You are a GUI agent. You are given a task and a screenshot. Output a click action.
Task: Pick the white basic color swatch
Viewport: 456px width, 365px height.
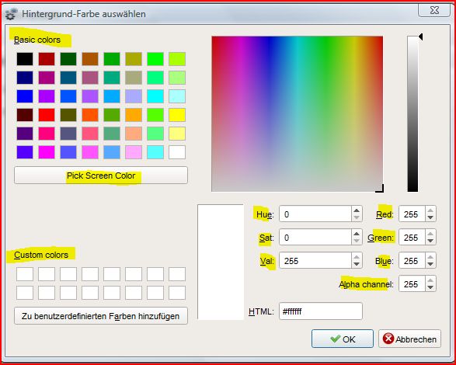177,152
